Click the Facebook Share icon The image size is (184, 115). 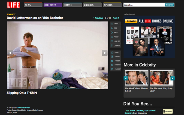click(112, 56)
